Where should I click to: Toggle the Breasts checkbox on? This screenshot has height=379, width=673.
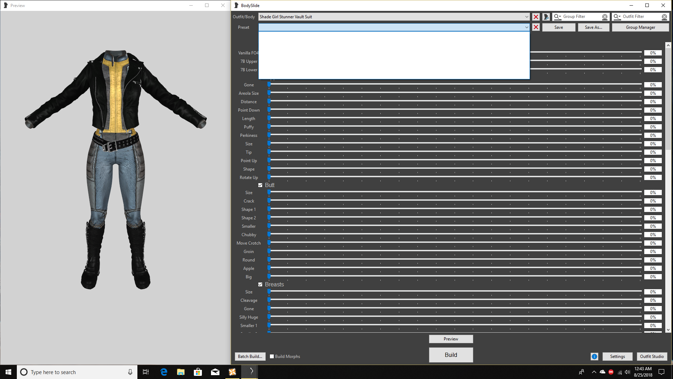260,284
